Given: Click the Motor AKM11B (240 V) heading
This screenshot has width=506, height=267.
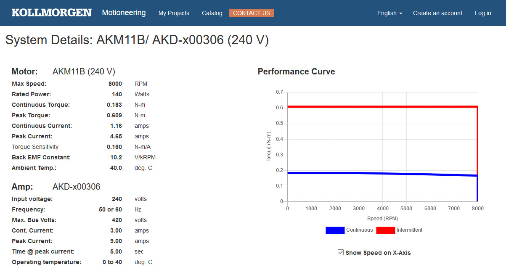Looking at the screenshot, I should coord(63,71).
